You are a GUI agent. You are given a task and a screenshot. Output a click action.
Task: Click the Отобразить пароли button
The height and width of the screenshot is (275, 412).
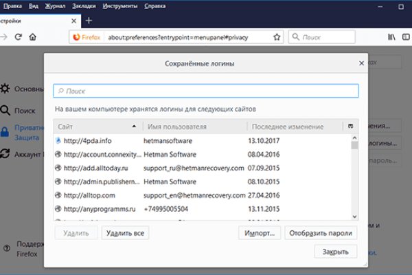pyautogui.click(x=321, y=233)
